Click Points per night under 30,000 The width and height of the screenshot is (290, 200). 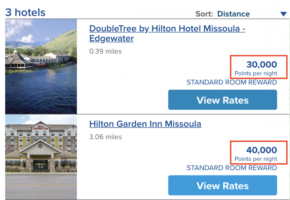point(256,73)
